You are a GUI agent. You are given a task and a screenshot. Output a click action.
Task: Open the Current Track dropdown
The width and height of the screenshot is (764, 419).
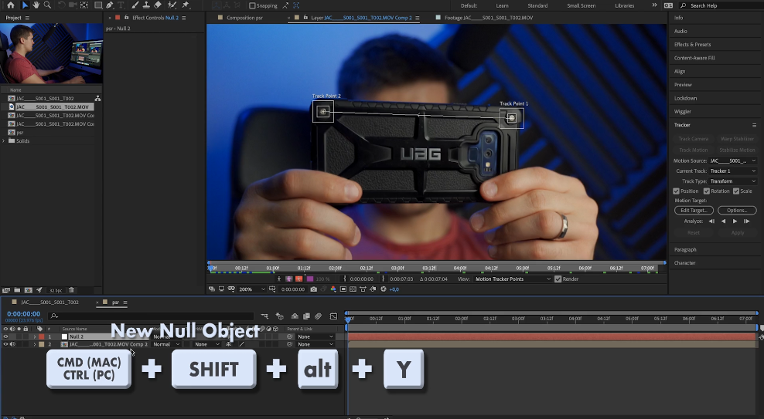click(732, 171)
